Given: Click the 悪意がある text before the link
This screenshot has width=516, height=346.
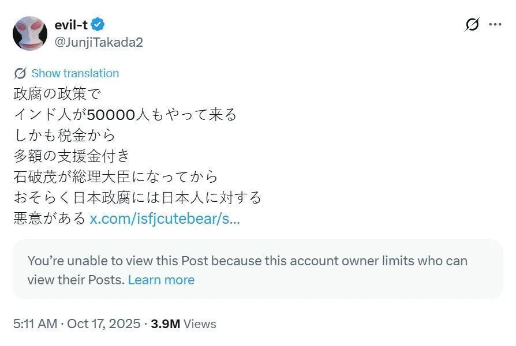Looking at the screenshot, I should pos(50,219).
